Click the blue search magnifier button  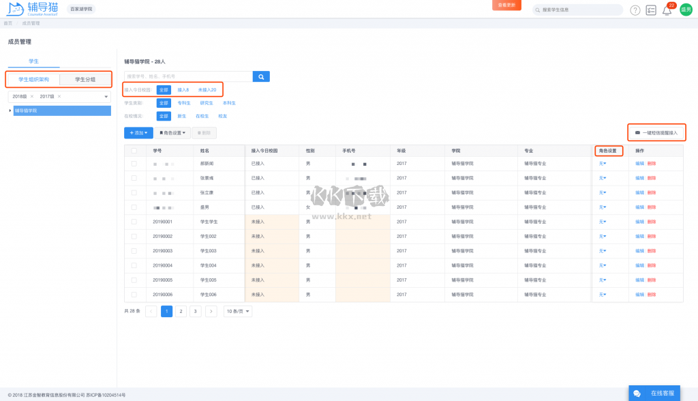point(261,76)
